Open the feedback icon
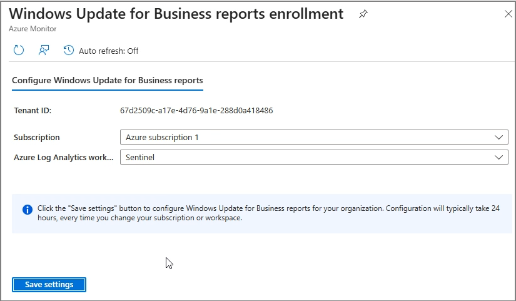Image resolution: width=516 pixels, height=301 pixels. pyautogui.click(x=44, y=51)
